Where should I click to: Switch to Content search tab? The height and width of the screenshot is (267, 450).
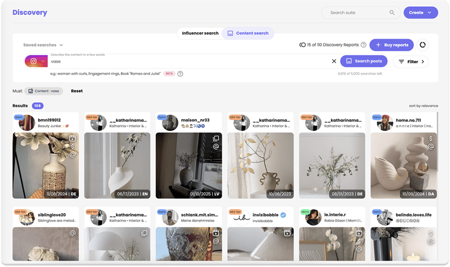(x=248, y=33)
